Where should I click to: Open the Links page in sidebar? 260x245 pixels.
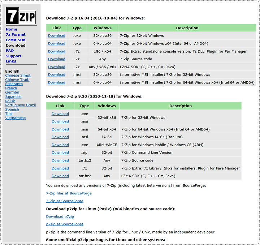[x=11, y=61]
